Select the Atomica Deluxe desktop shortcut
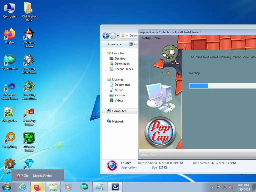The height and width of the screenshot is (192, 256). click(29, 142)
